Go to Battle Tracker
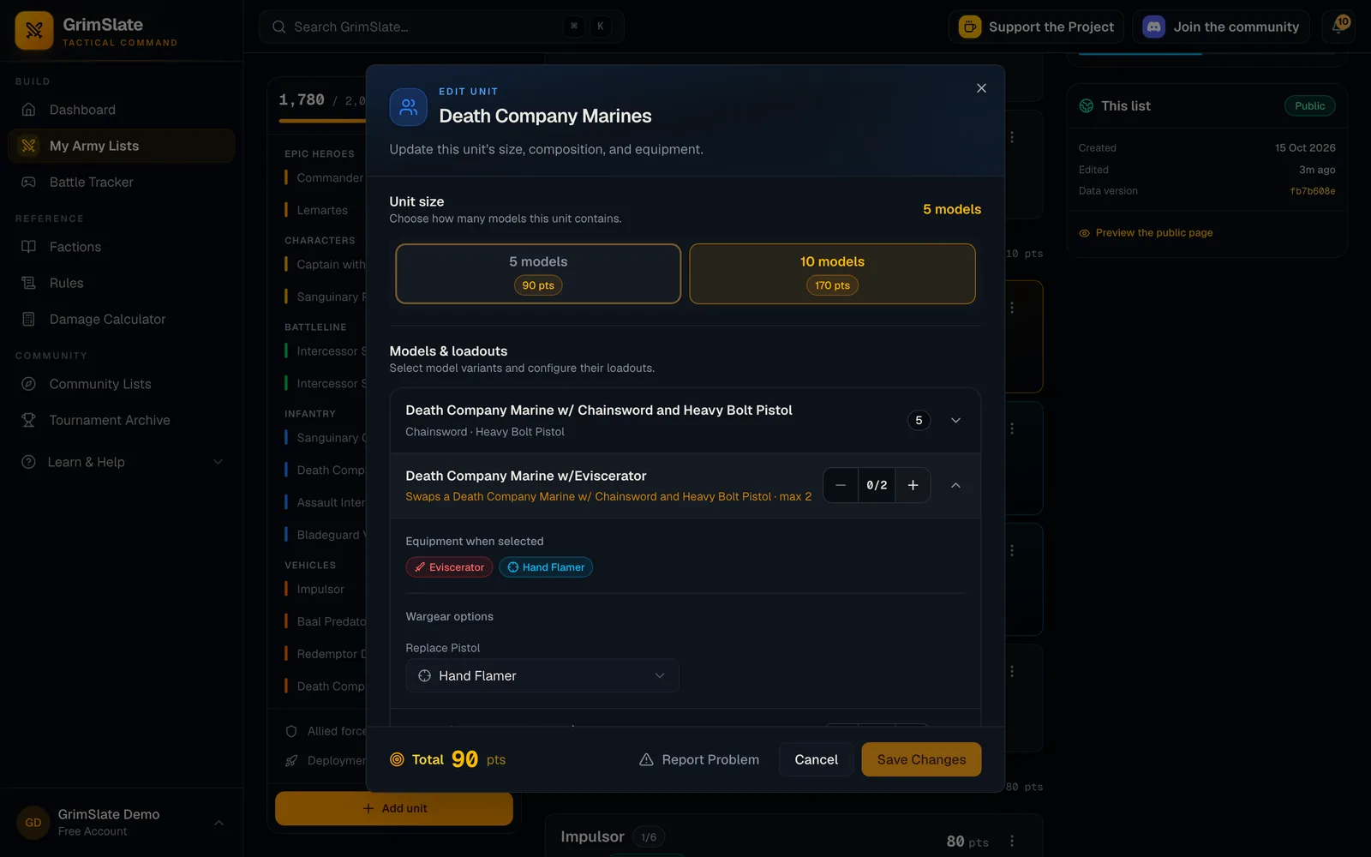The image size is (1371, 857). [121, 182]
